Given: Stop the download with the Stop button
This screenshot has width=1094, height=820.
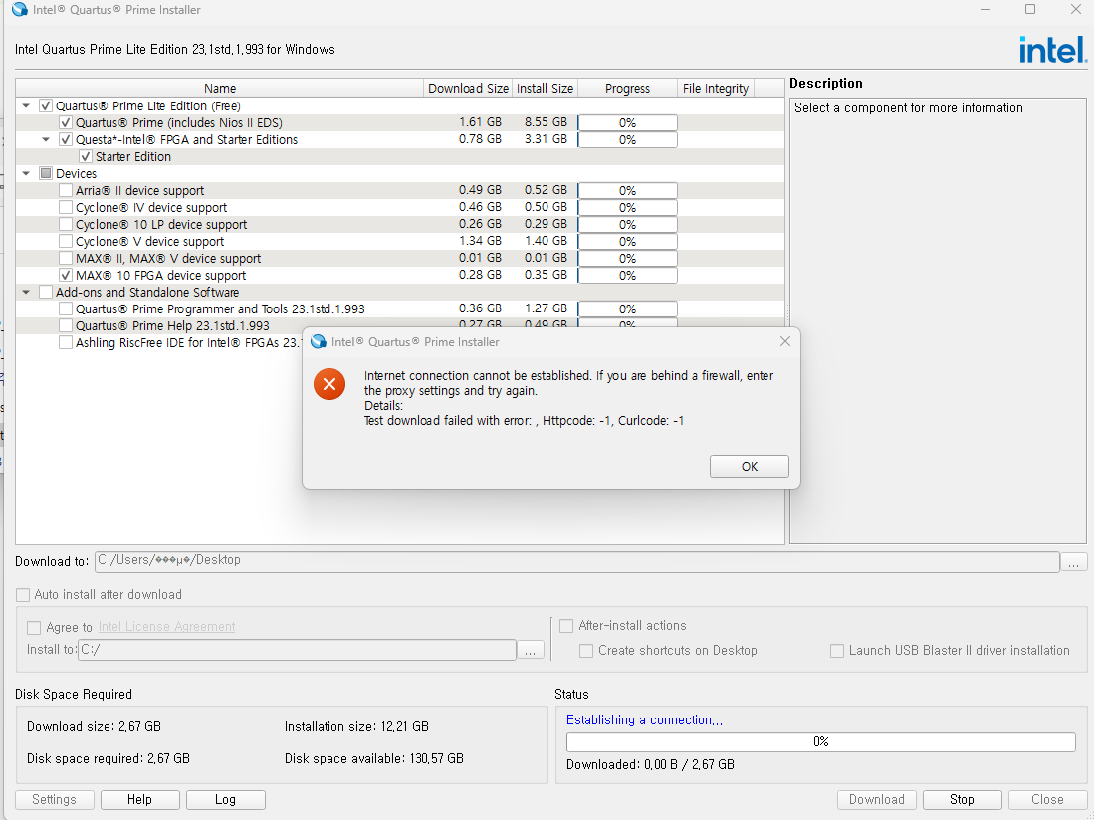Looking at the screenshot, I should click(x=963, y=800).
